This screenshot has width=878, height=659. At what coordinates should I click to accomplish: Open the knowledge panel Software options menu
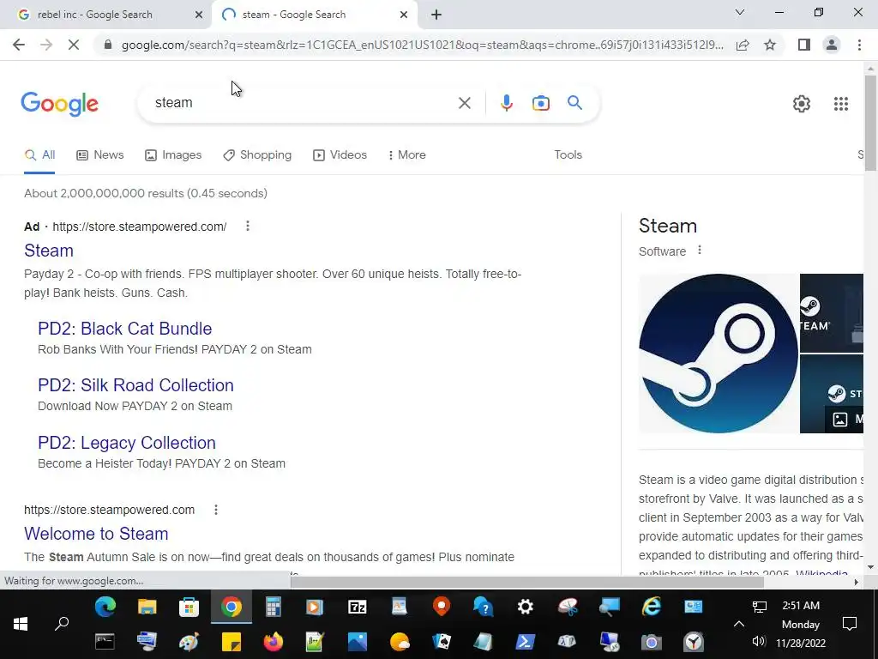700,251
